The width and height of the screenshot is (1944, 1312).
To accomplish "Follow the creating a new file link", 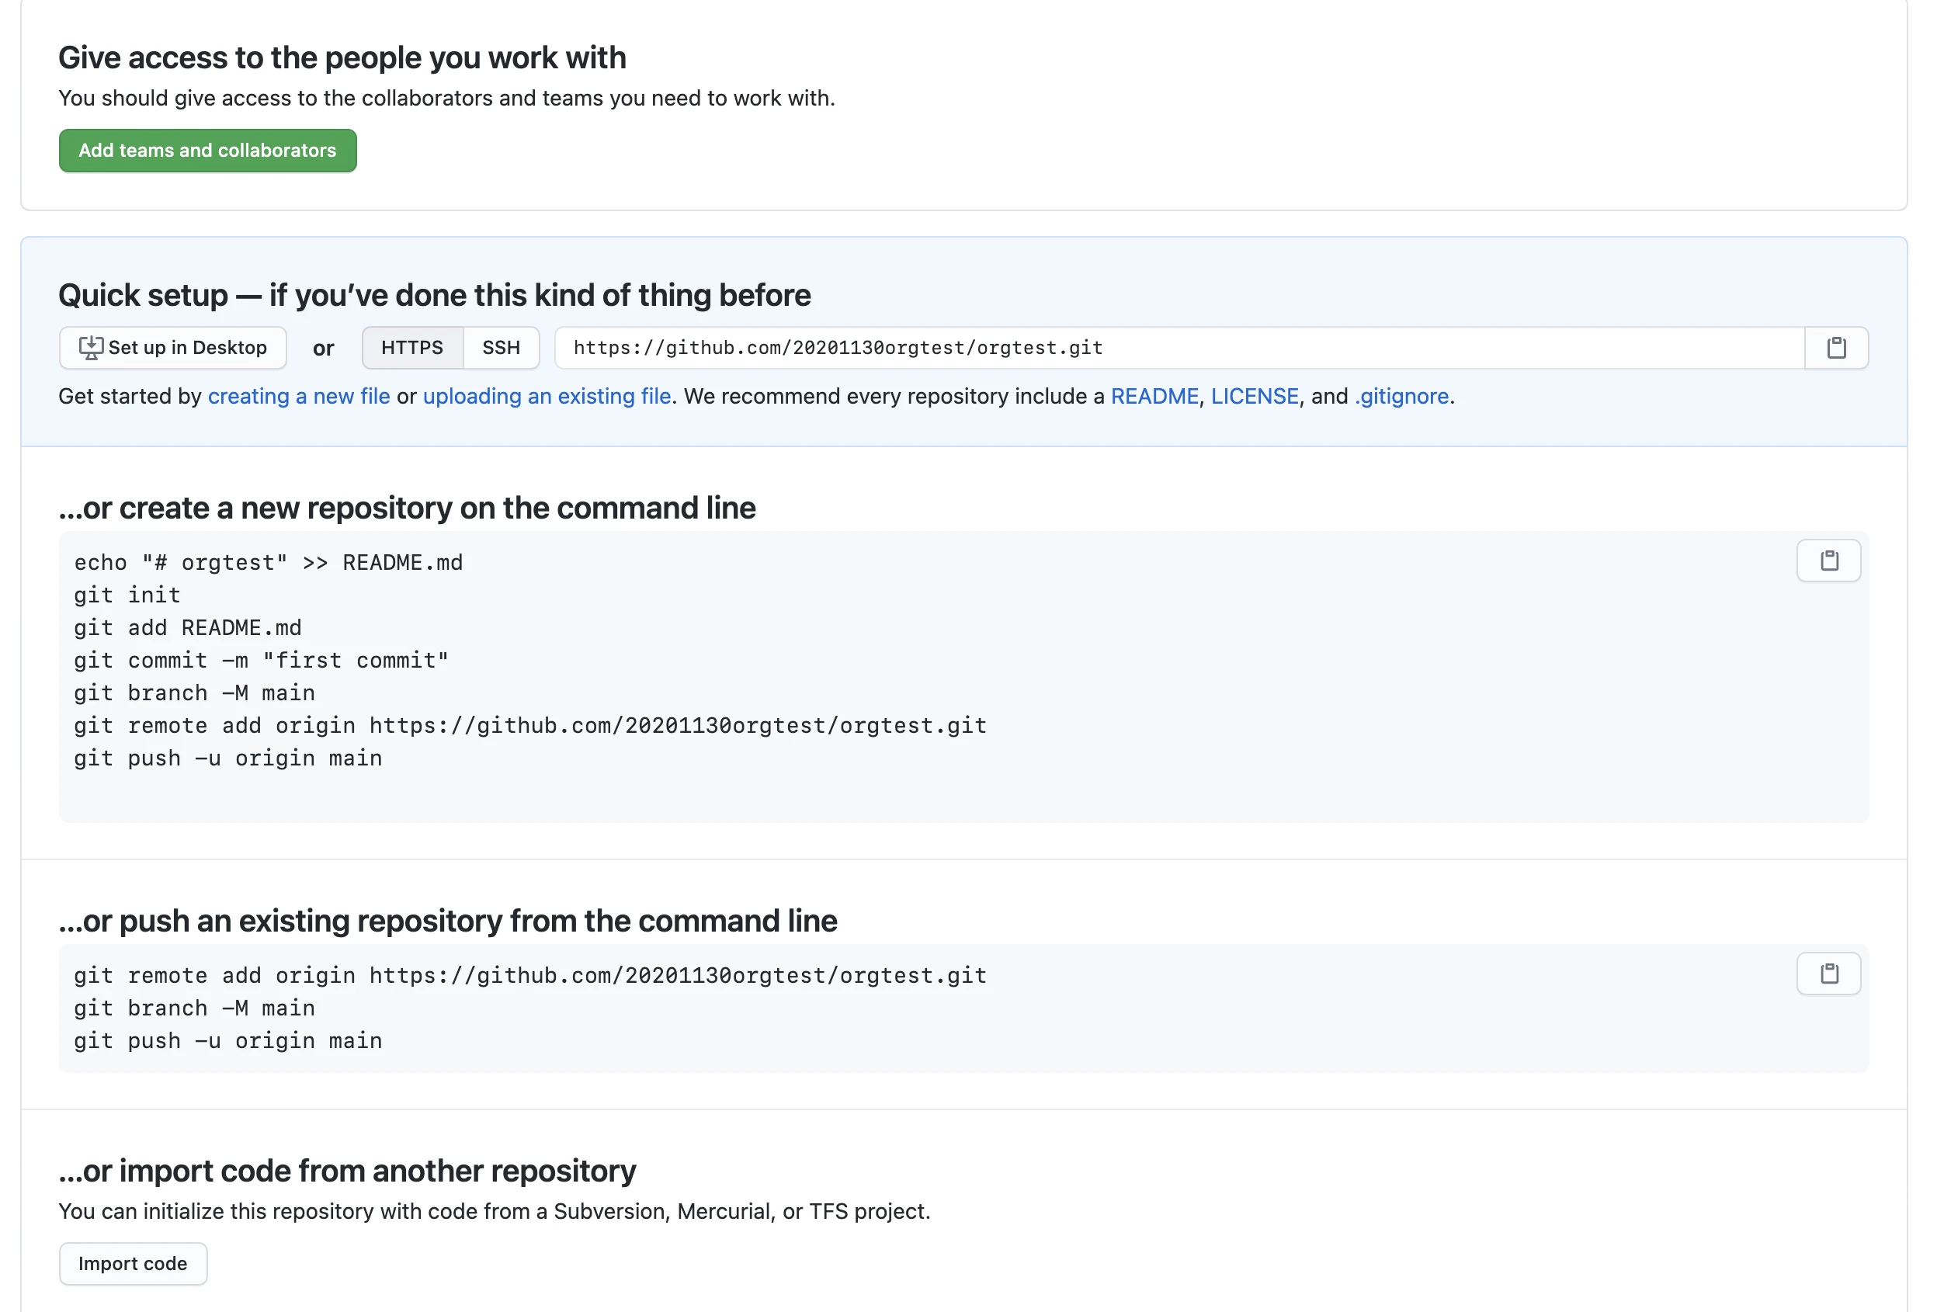I will (x=300, y=397).
